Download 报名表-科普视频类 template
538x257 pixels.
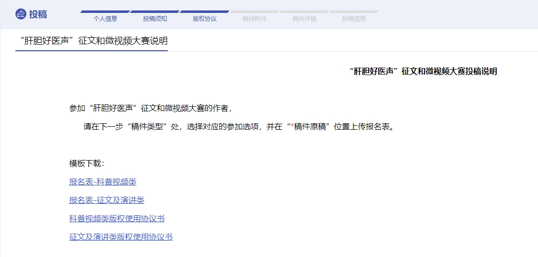[x=103, y=181]
